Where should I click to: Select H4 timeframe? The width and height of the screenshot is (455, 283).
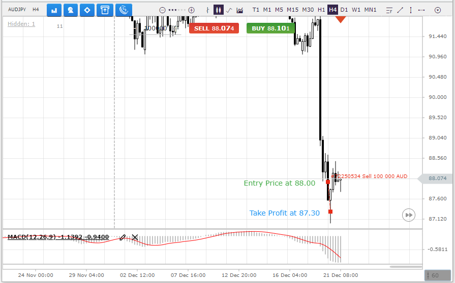click(x=332, y=10)
